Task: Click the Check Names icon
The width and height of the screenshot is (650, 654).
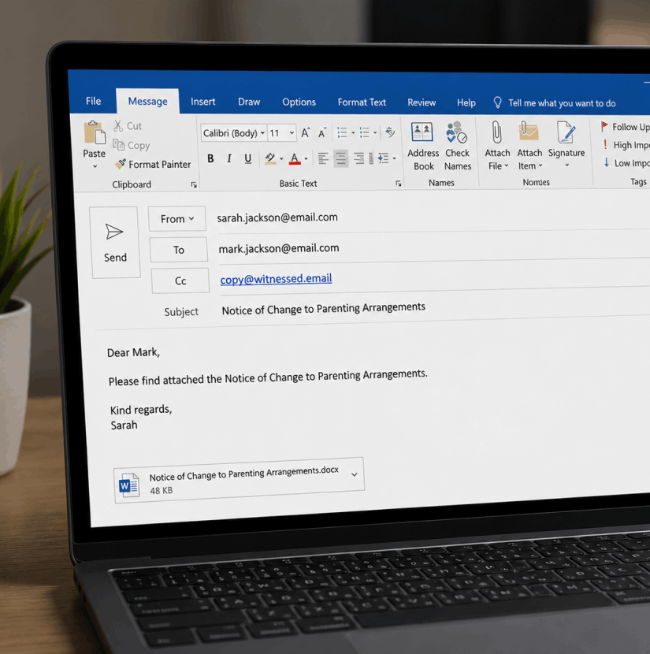Action: click(457, 132)
